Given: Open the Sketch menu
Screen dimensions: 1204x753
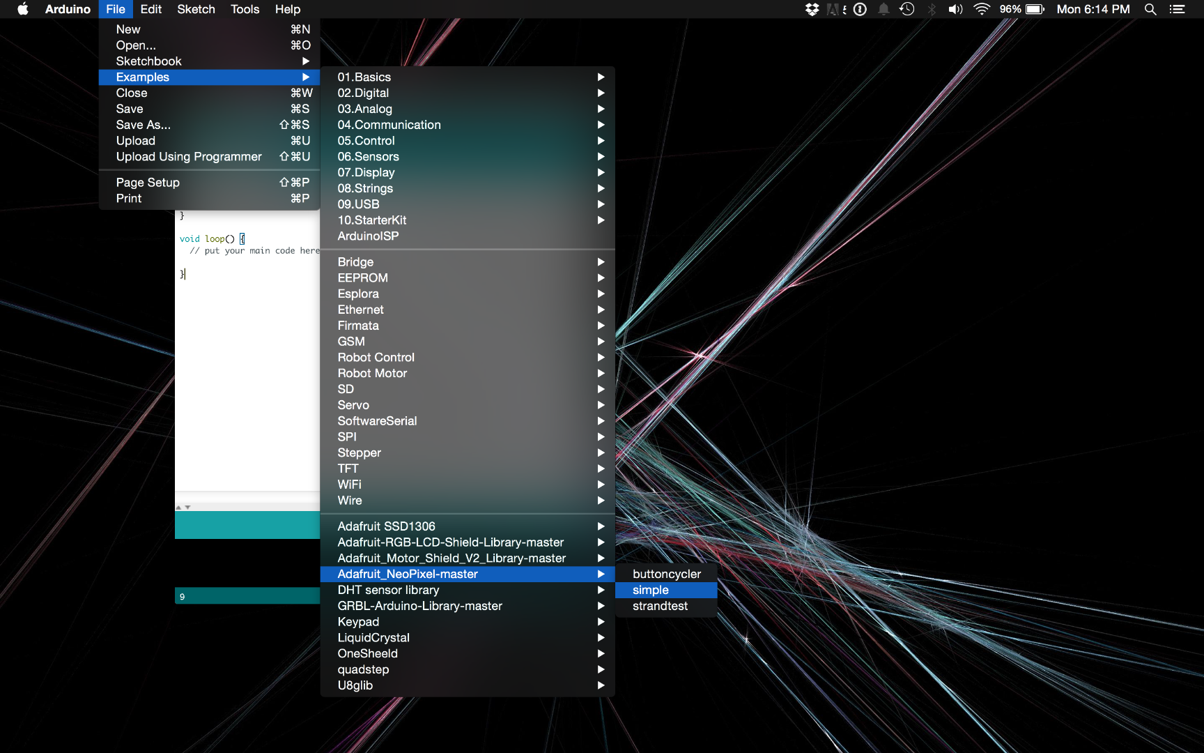Looking at the screenshot, I should point(196,9).
